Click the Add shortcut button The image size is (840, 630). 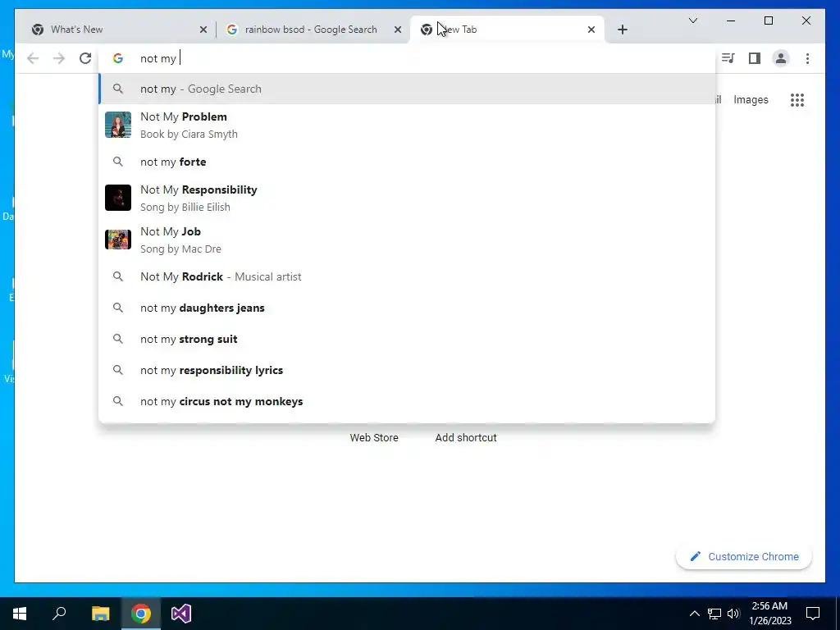(466, 438)
